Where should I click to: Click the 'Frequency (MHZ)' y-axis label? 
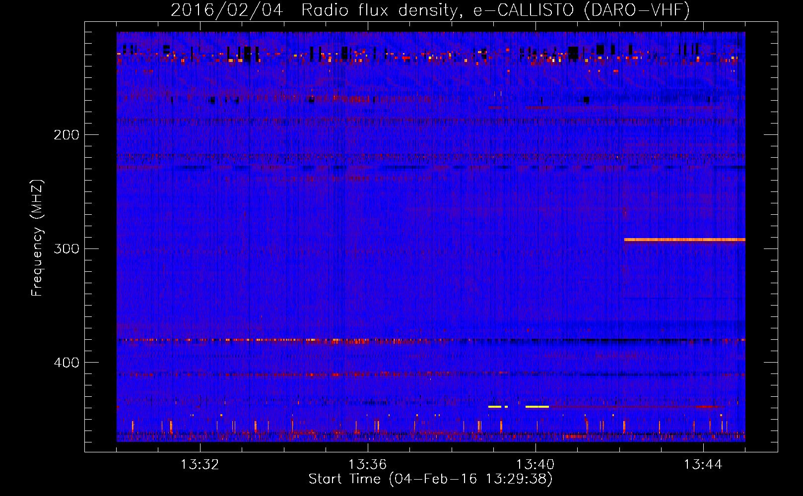[38, 238]
